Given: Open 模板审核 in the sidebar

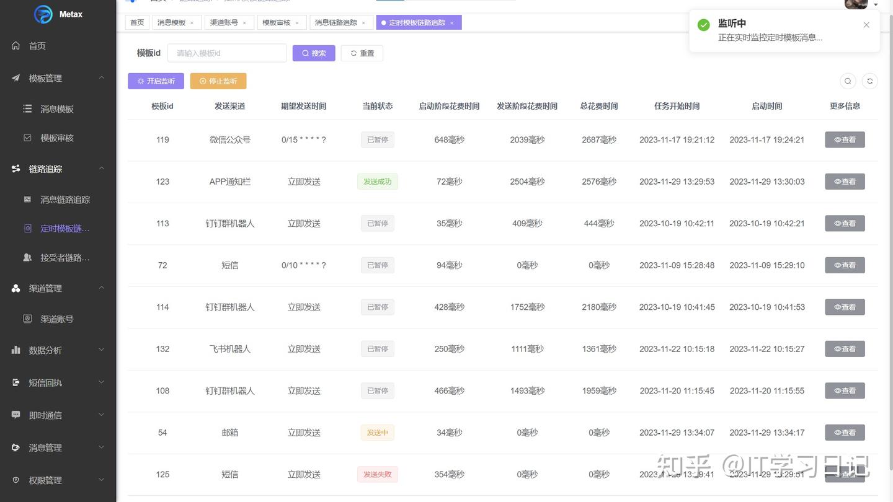Looking at the screenshot, I should (x=58, y=138).
